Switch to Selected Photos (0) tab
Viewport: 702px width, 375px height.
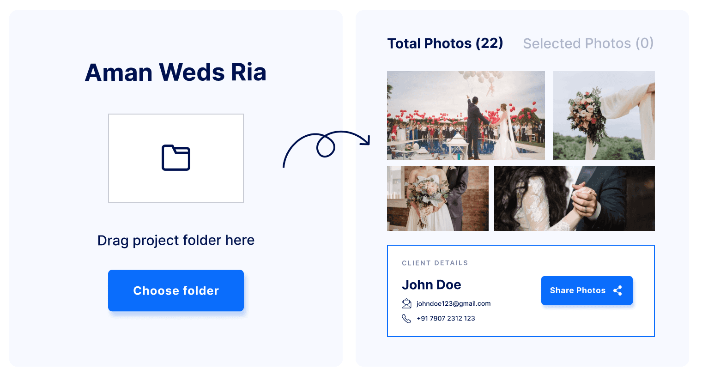coord(588,43)
